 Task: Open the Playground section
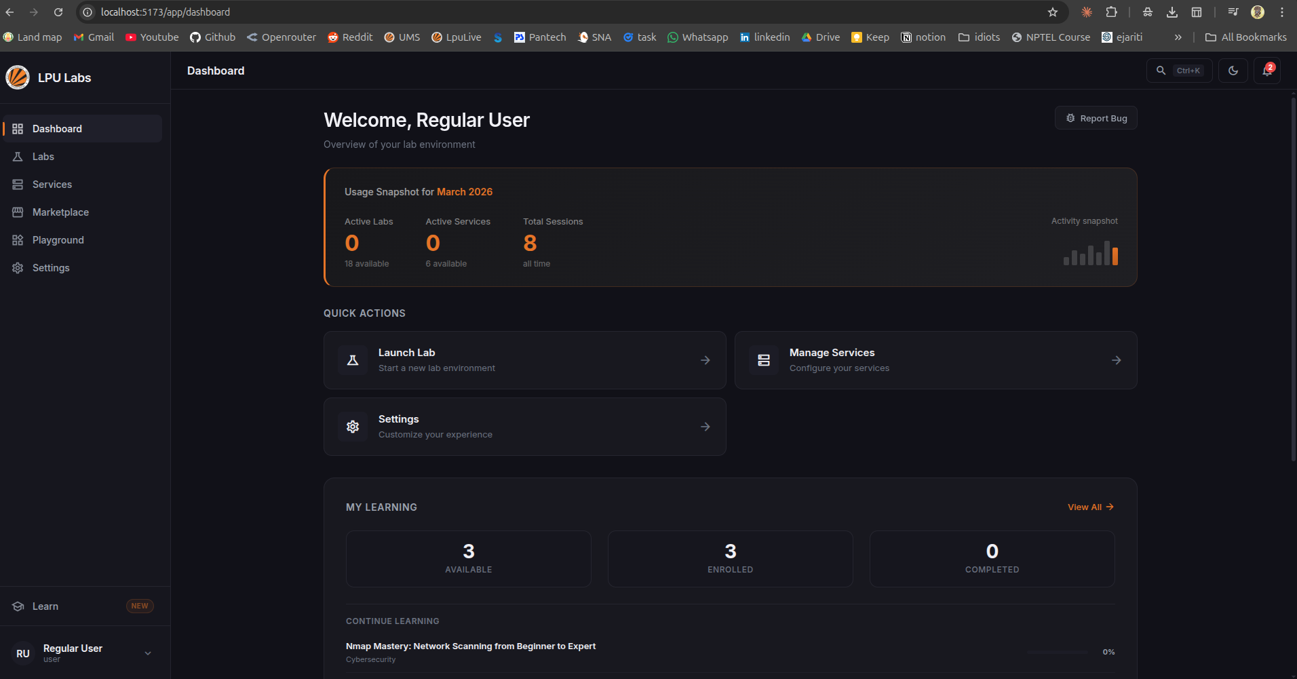(18, 239)
